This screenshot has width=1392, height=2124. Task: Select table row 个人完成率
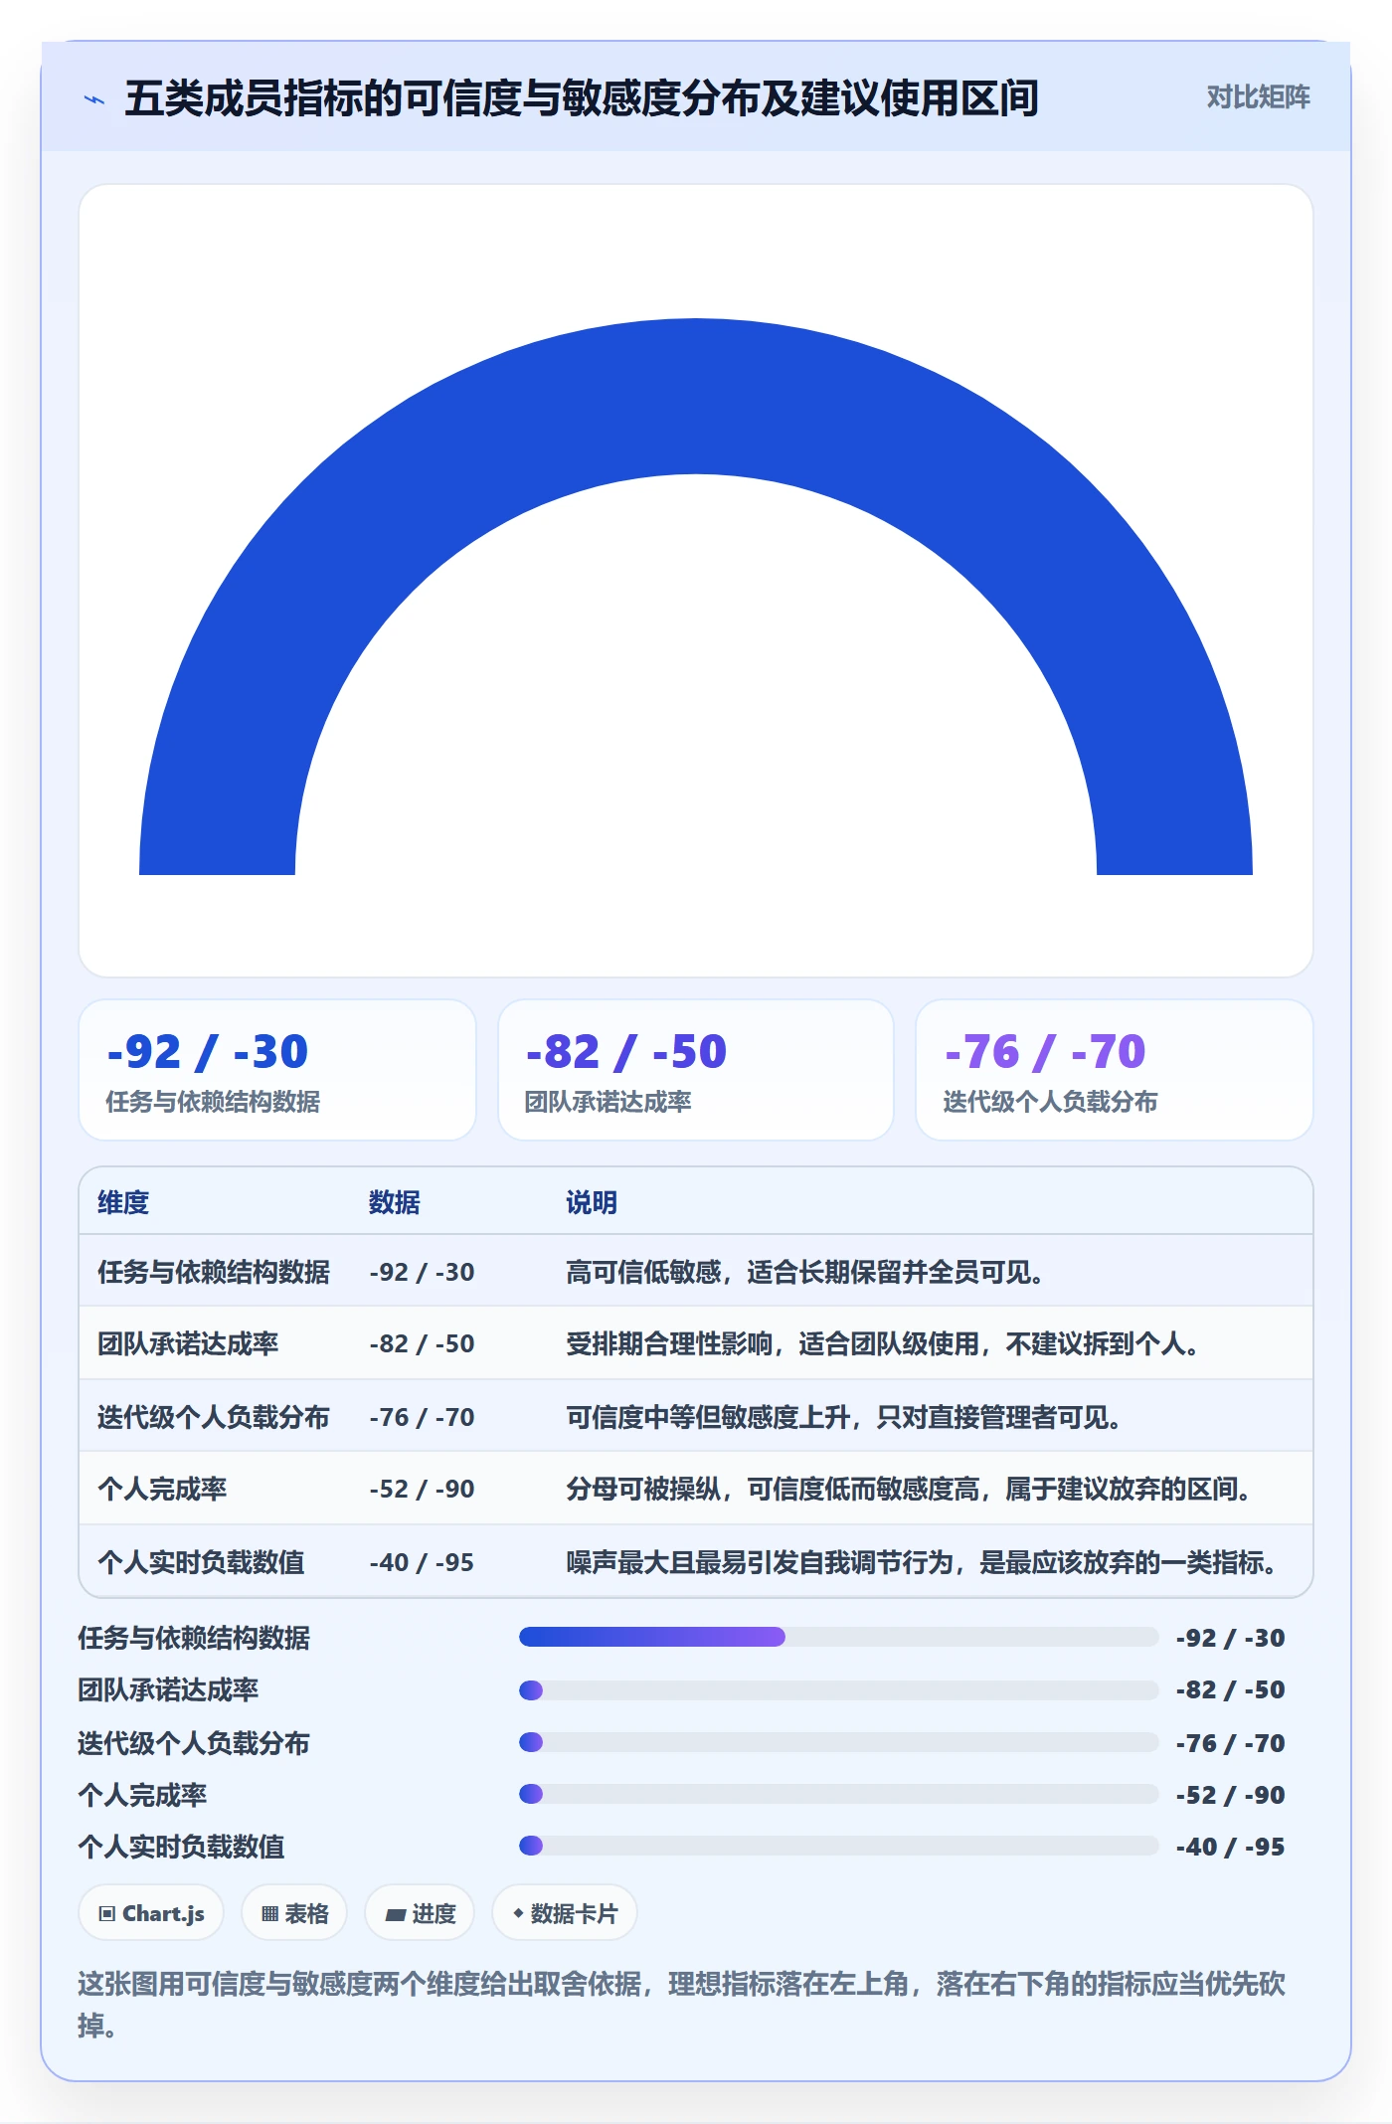(696, 1489)
